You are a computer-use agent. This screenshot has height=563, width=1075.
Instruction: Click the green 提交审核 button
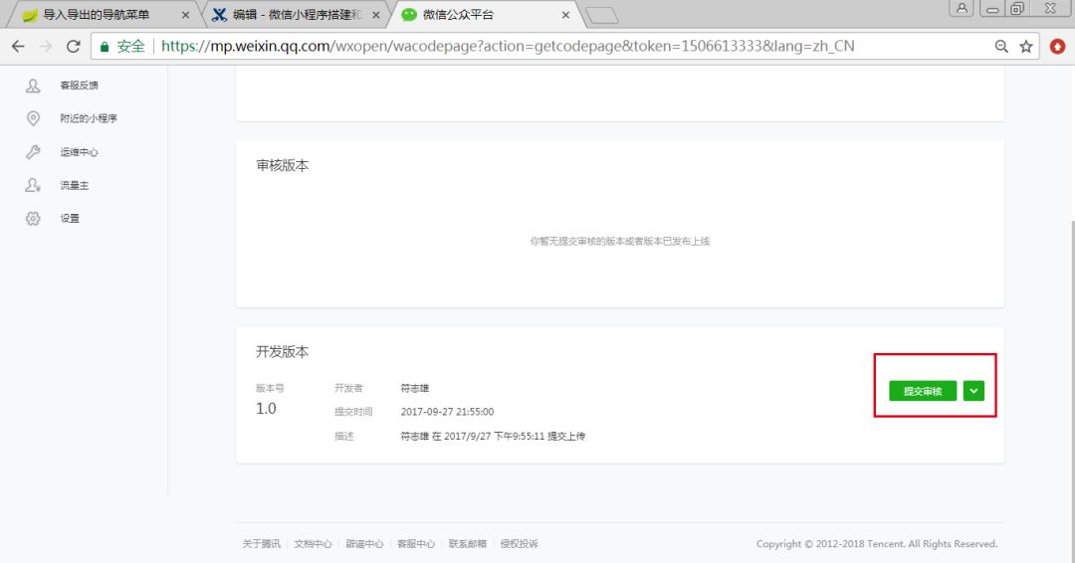pos(923,390)
